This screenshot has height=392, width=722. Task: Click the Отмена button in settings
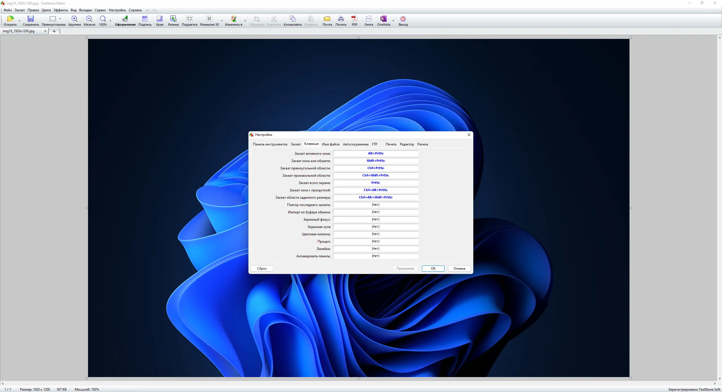[459, 269]
